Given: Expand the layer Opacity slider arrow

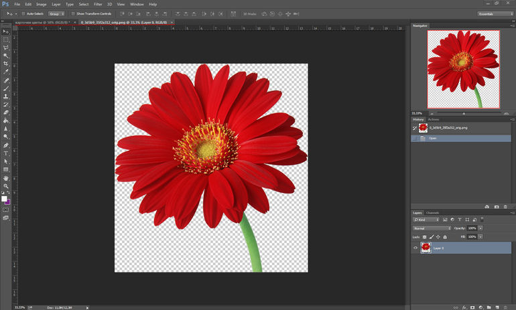Looking at the screenshot, I should click(x=480, y=228).
